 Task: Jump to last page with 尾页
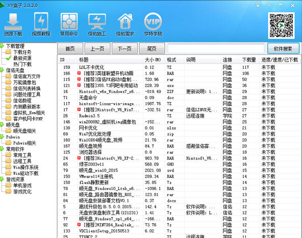[152, 49]
